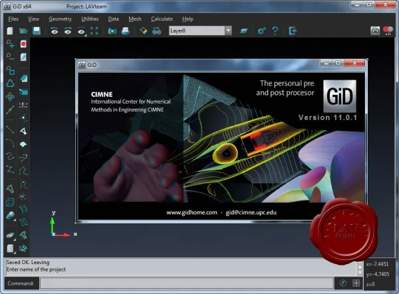Viewport: 399px width, 294px height.
Task: Select the Create NURBS curve tool
Action: 10,156
